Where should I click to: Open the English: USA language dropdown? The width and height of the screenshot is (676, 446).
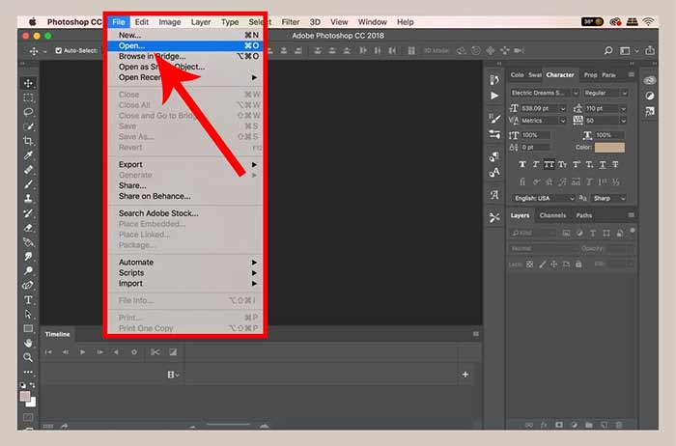[543, 198]
